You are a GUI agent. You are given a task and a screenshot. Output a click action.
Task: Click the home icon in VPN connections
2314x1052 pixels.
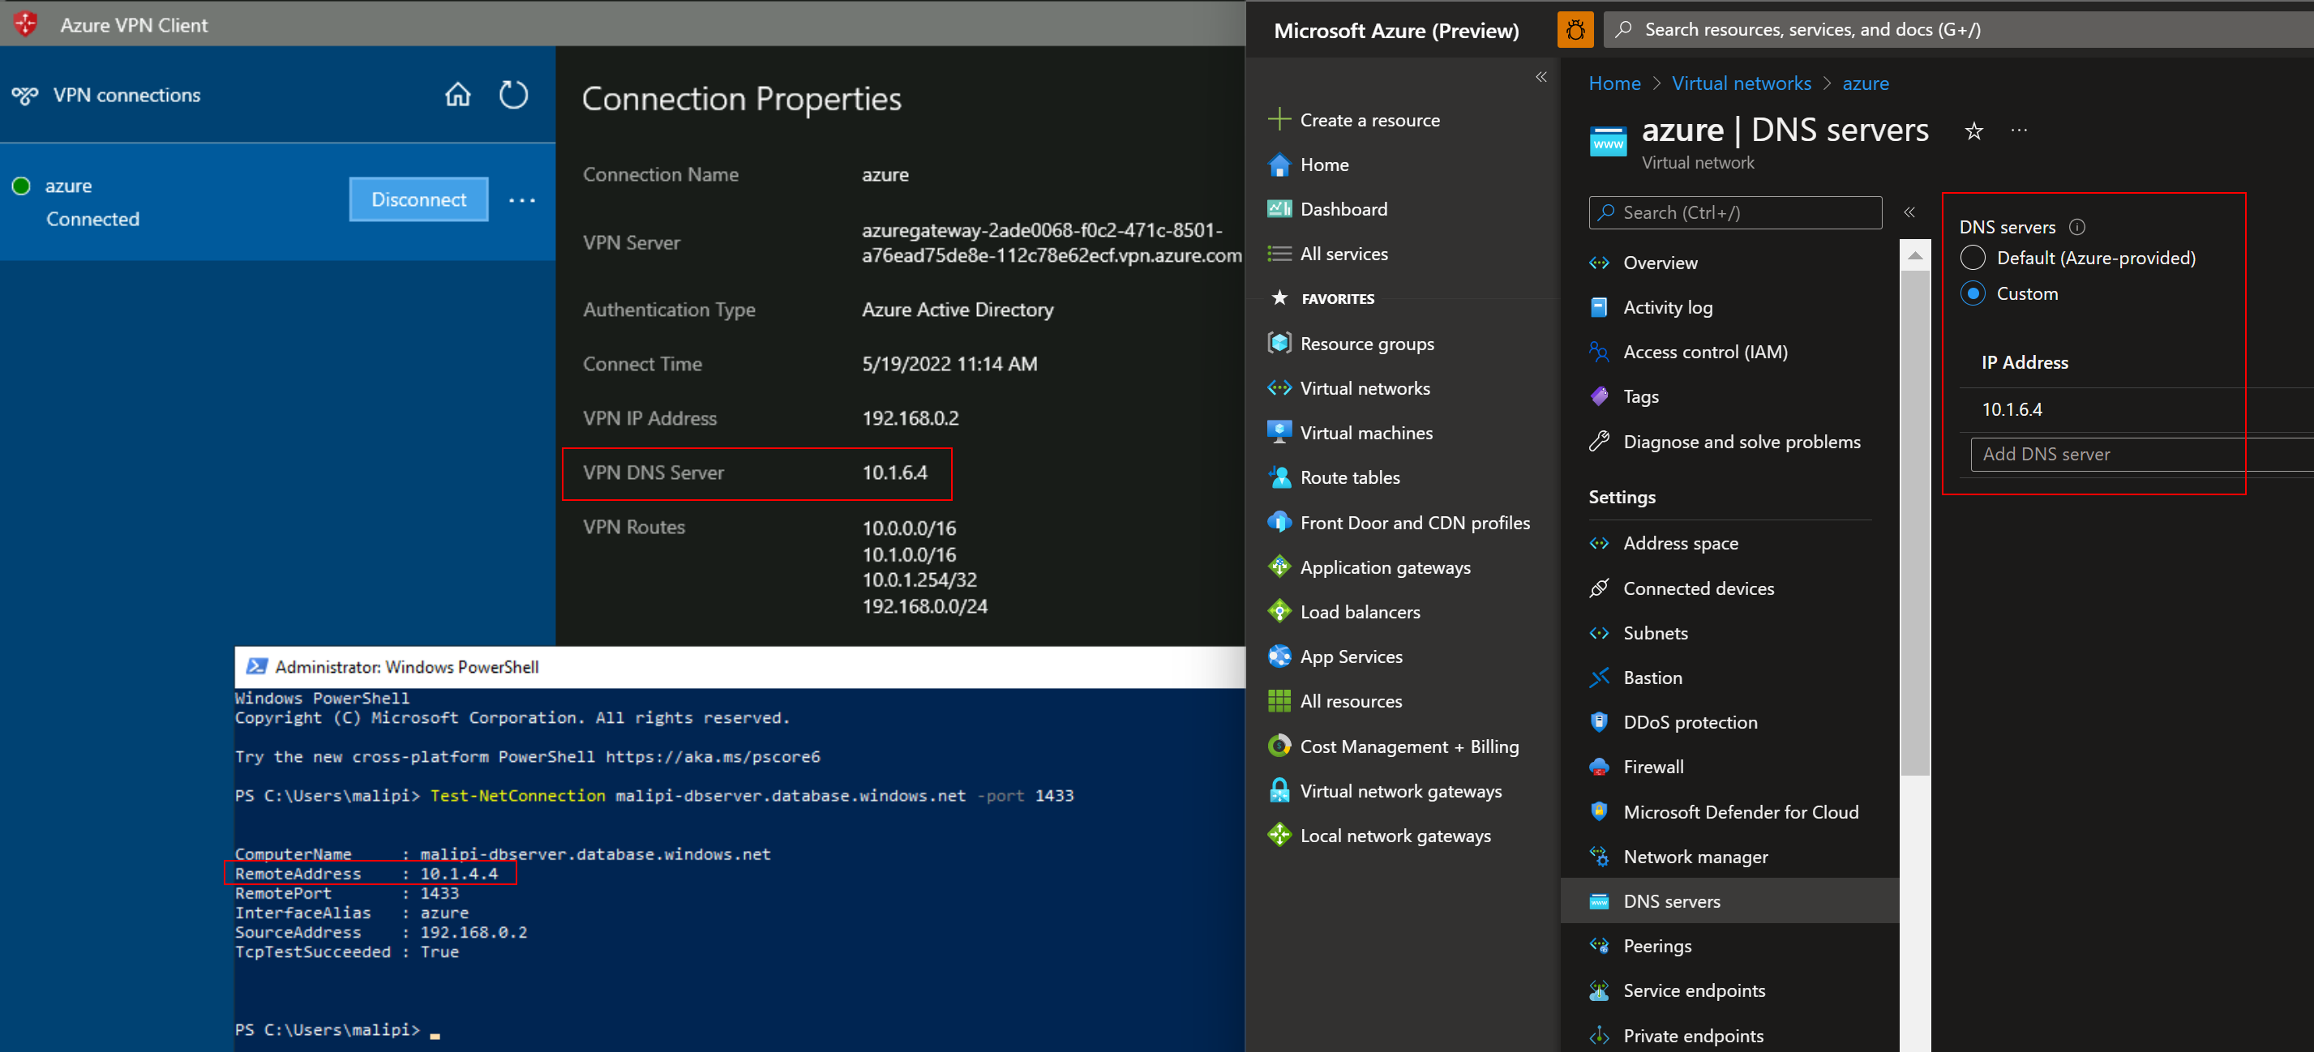[457, 94]
